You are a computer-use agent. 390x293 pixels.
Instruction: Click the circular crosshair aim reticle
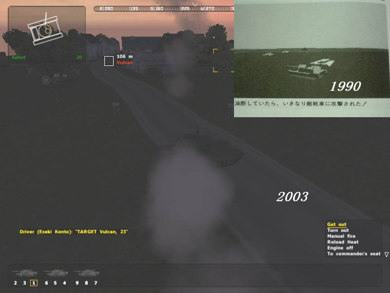(x=46, y=80)
